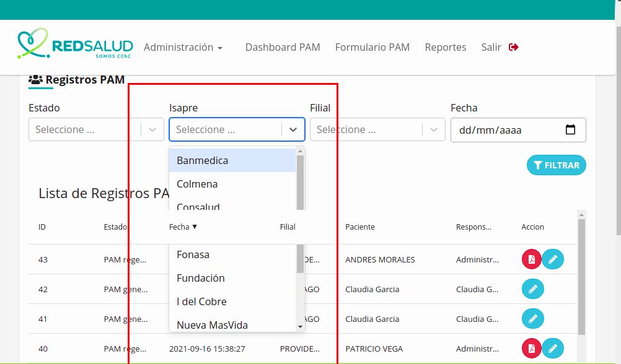The height and width of the screenshot is (364, 621).
Task: Open the Administración menu
Action: pyautogui.click(x=183, y=47)
